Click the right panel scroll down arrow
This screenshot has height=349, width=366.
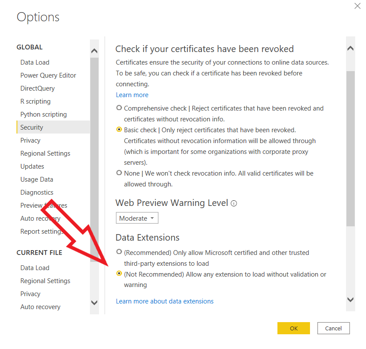351,300
